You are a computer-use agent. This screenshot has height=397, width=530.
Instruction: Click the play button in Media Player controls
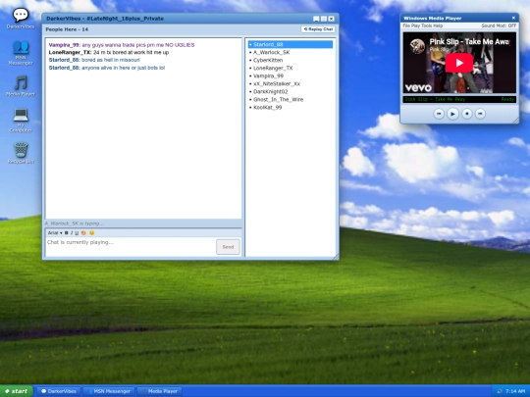(452, 114)
